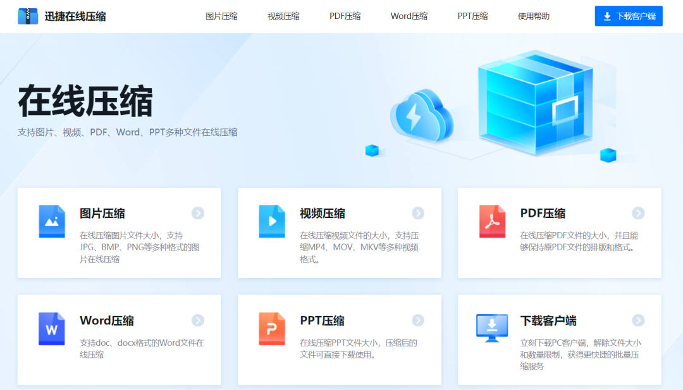The width and height of the screenshot is (683, 390).
Task: Open the 图片压缩 card title
Action: pyautogui.click(x=102, y=213)
